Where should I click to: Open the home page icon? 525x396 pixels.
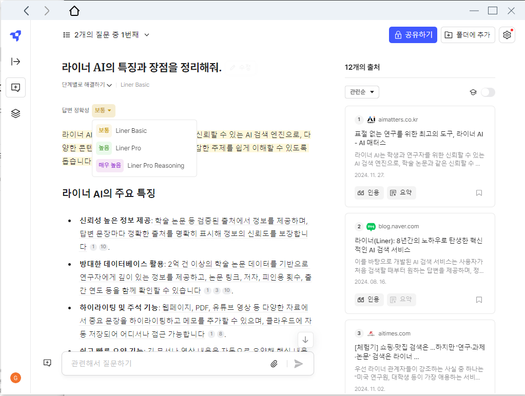(x=74, y=11)
